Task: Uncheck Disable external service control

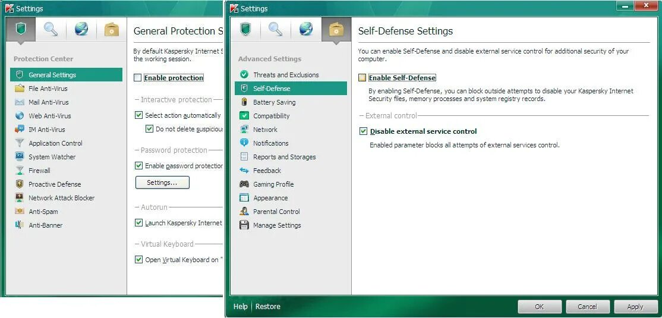Action: coord(363,131)
